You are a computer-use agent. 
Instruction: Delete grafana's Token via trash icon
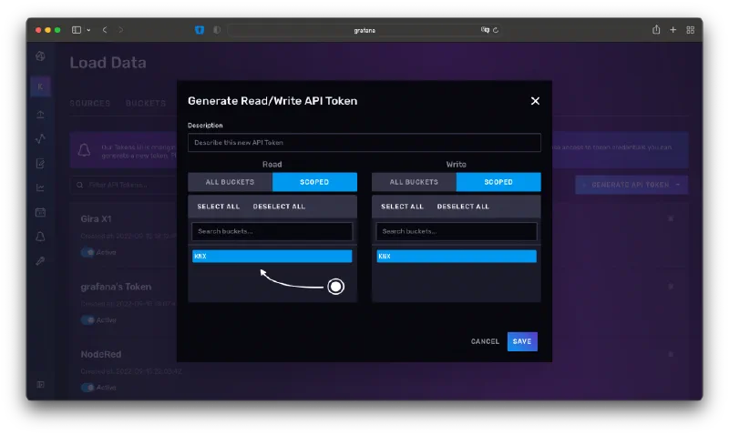(671, 287)
